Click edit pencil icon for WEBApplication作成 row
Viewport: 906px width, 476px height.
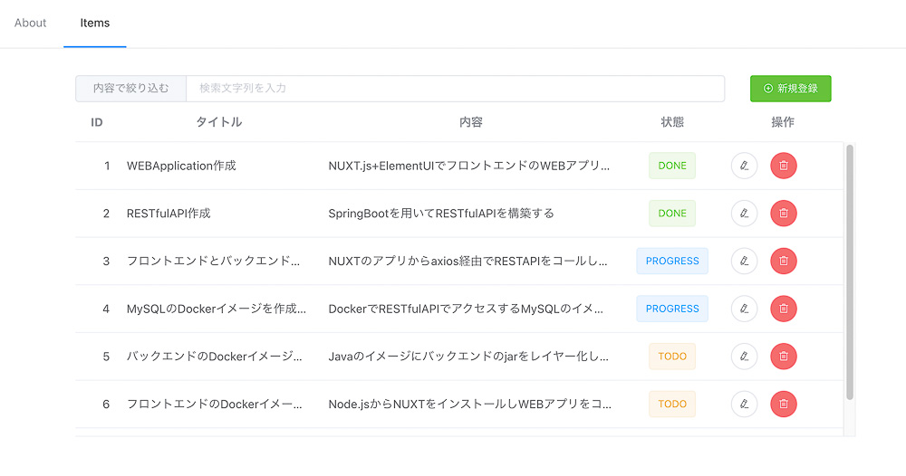[744, 166]
